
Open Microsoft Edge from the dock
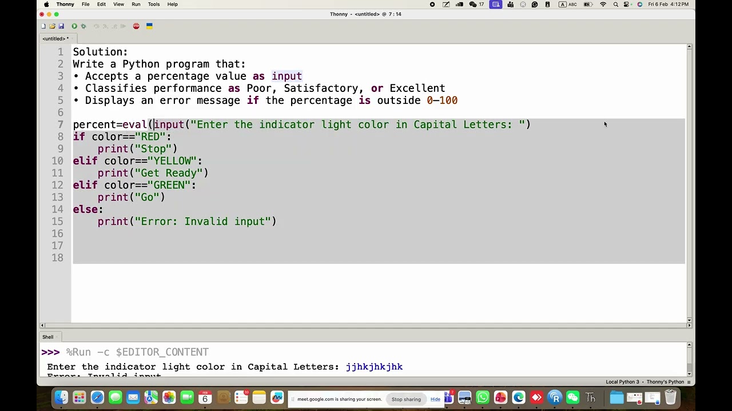click(x=519, y=397)
